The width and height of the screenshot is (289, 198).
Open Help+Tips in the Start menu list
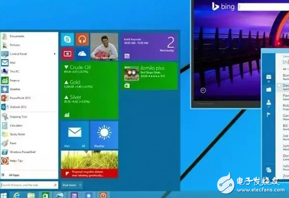30,161
